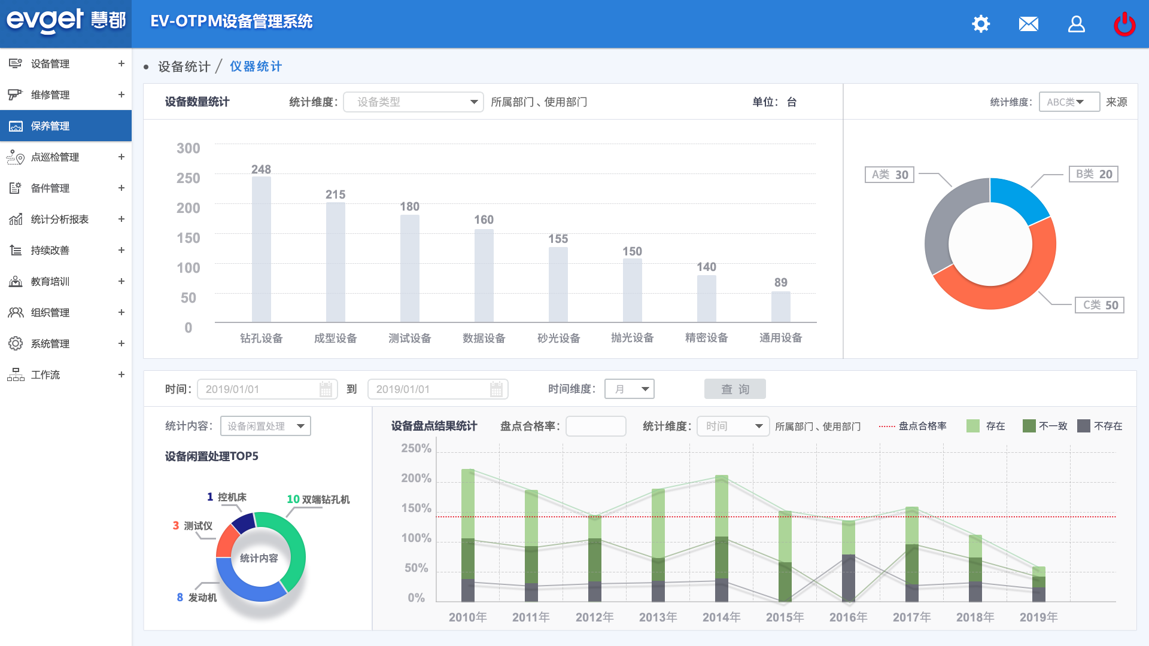This screenshot has width=1149, height=646.
Task: Expand the 设备闲置处理 content dropdown
Action: click(265, 426)
